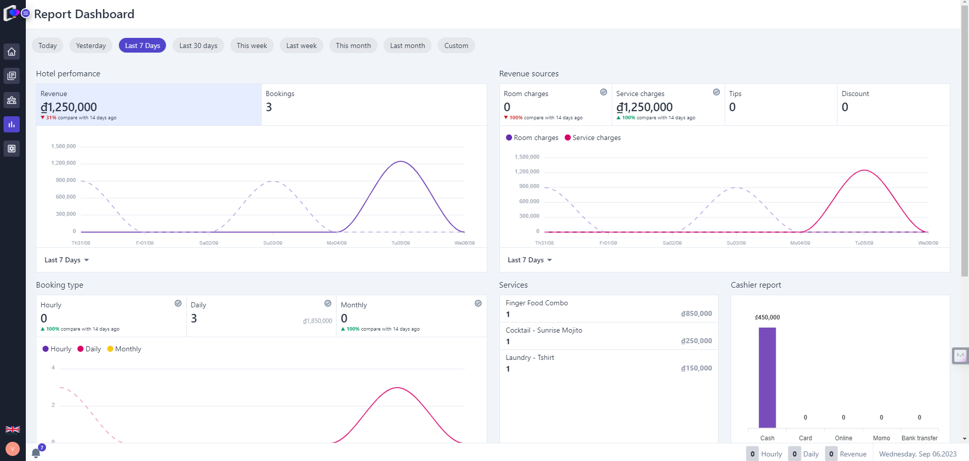This screenshot has height=461, width=969.
Task: Open the Home icon in the sidebar
Action: click(12, 52)
